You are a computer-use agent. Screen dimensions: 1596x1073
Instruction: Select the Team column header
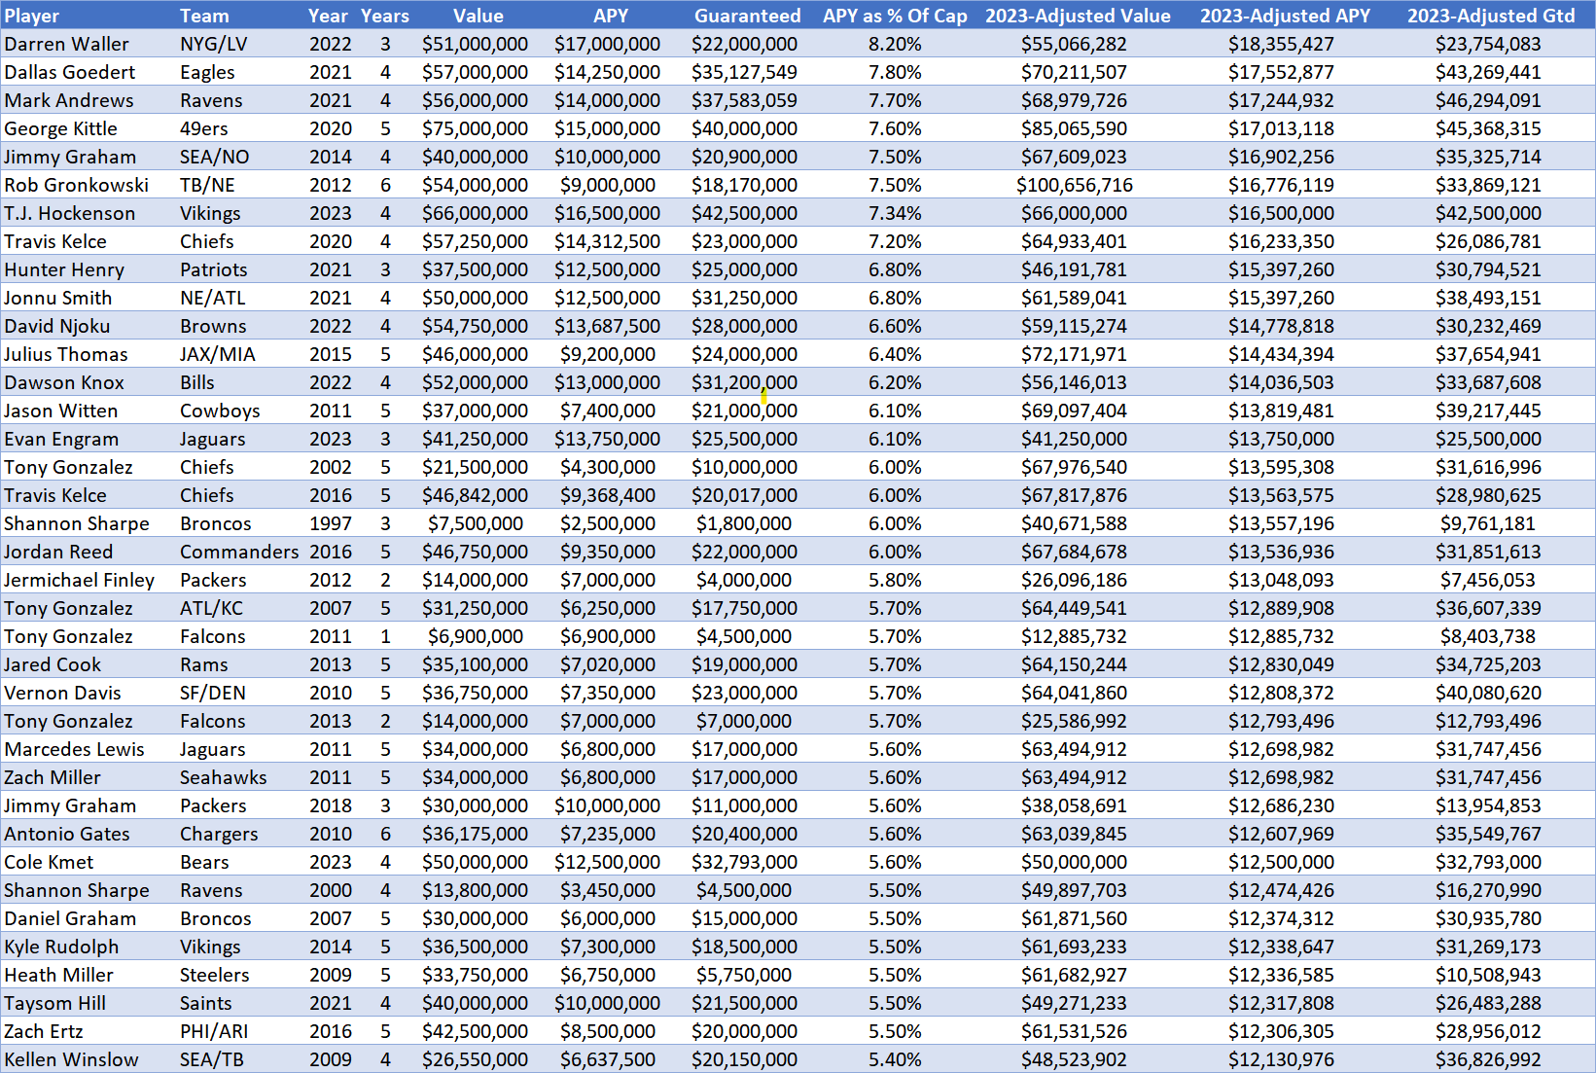[x=204, y=16]
